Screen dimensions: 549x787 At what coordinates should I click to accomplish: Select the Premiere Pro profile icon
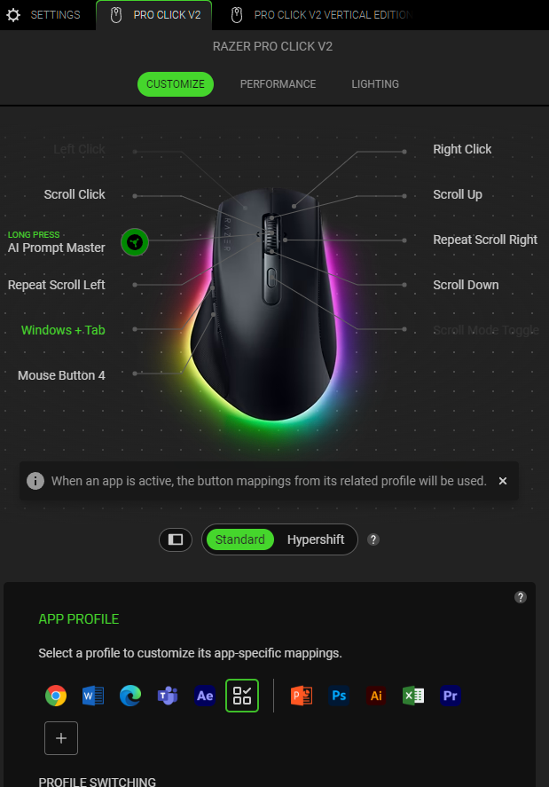tap(451, 696)
